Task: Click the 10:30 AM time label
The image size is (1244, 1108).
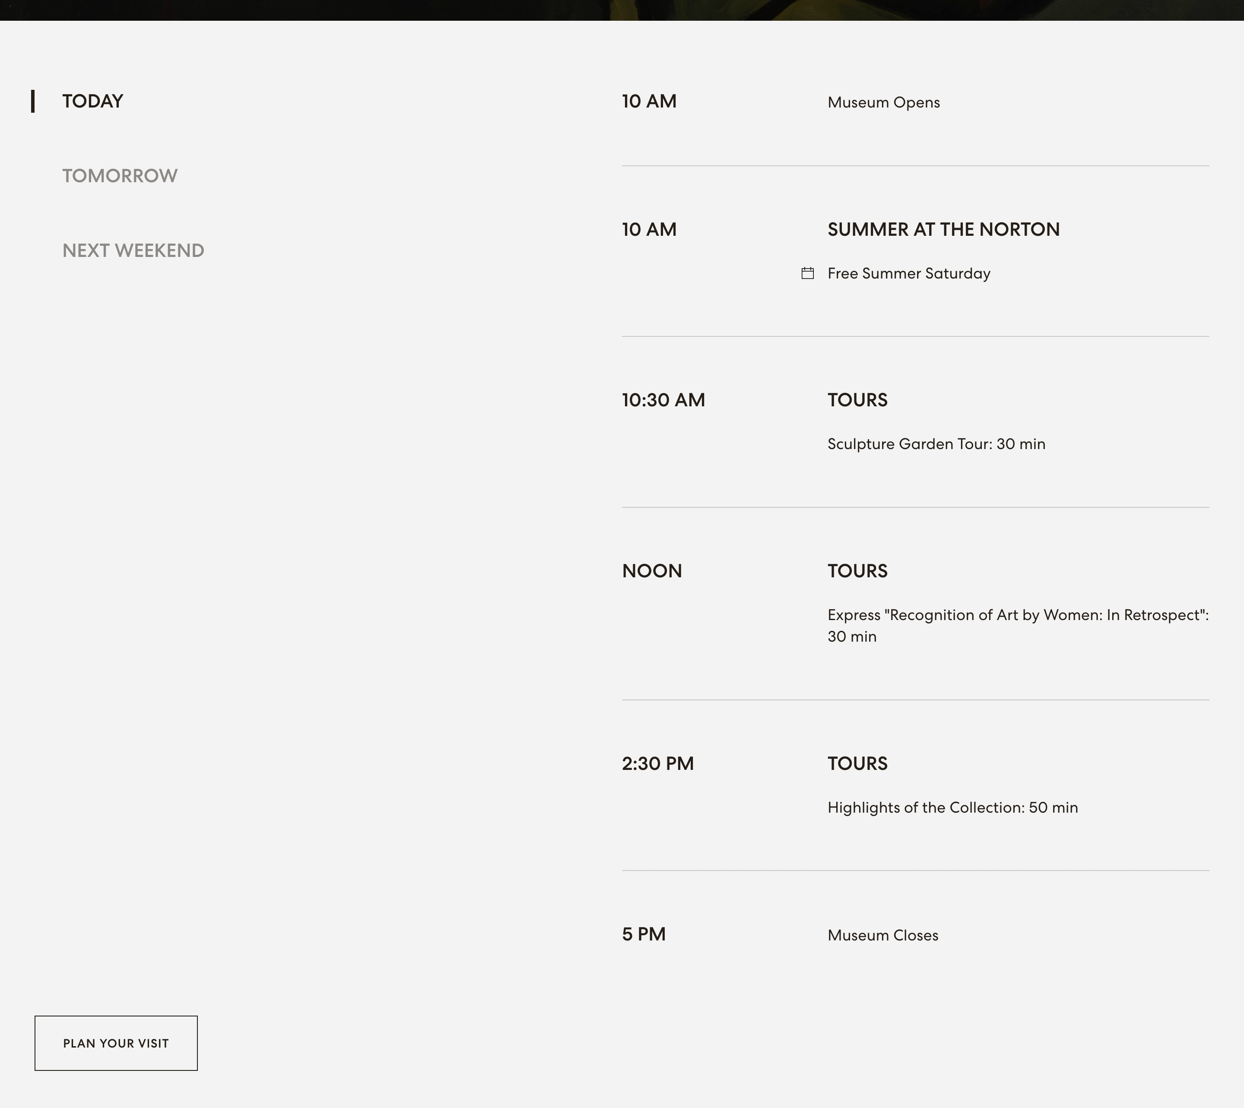Action: [x=663, y=400]
